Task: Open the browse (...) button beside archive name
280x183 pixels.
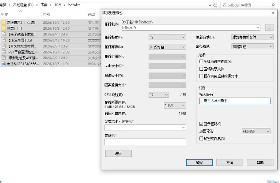Action: pos(269,28)
